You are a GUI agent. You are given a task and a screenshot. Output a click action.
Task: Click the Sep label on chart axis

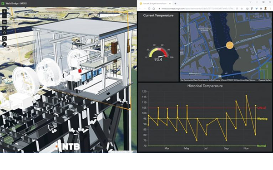pos(226,148)
